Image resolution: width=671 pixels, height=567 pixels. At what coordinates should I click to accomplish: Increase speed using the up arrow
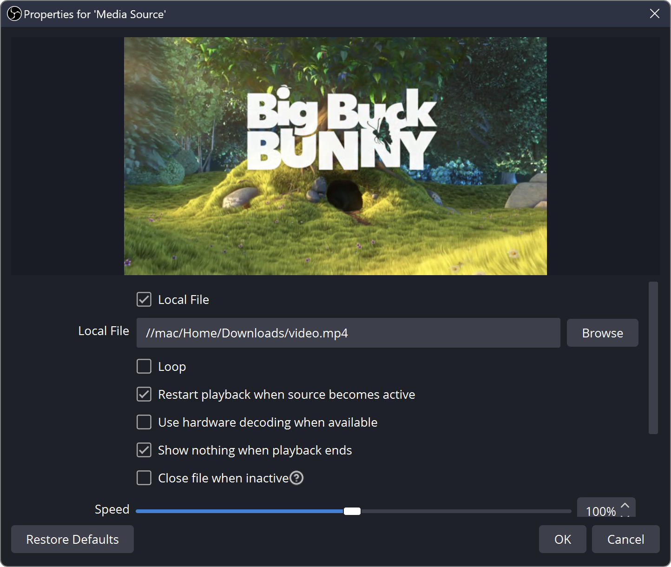pyautogui.click(x=625, y=505)
